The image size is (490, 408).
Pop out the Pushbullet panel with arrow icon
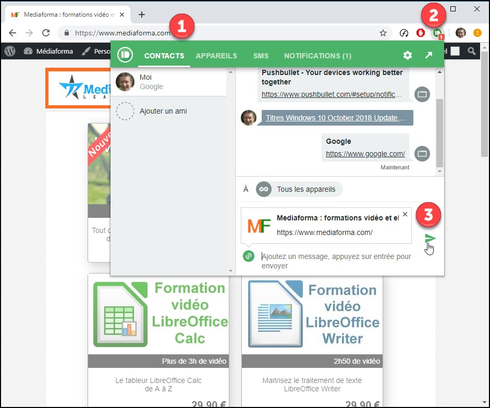428,55
